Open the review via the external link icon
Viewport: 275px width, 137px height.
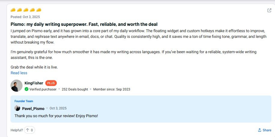click(269, 11)
